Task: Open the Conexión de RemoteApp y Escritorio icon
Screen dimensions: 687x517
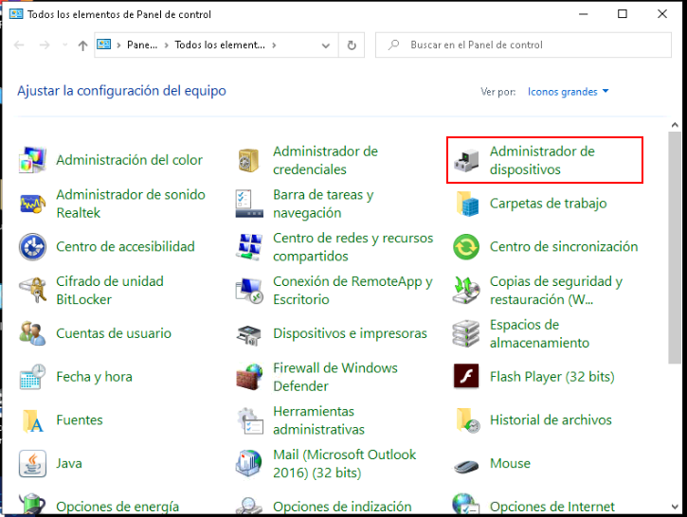Action: [x=249, y=291]
